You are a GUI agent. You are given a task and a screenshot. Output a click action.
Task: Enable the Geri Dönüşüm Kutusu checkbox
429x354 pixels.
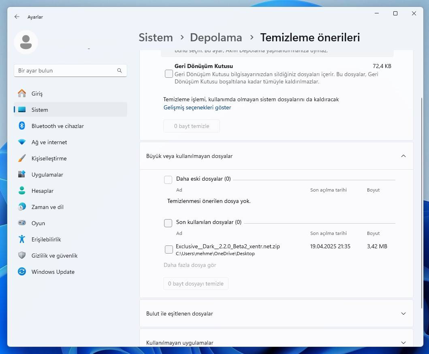point(169,74)
